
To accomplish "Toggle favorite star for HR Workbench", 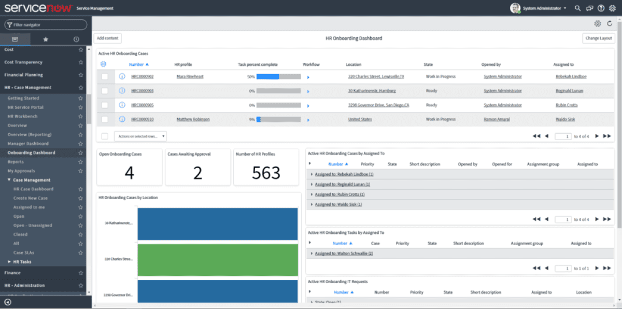I will pos(81,117).
